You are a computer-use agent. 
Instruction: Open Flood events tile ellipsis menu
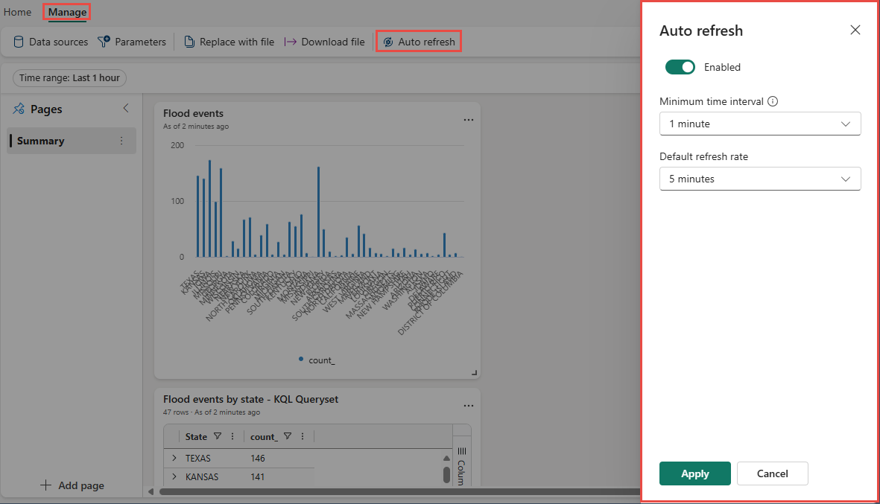[469, 120]
